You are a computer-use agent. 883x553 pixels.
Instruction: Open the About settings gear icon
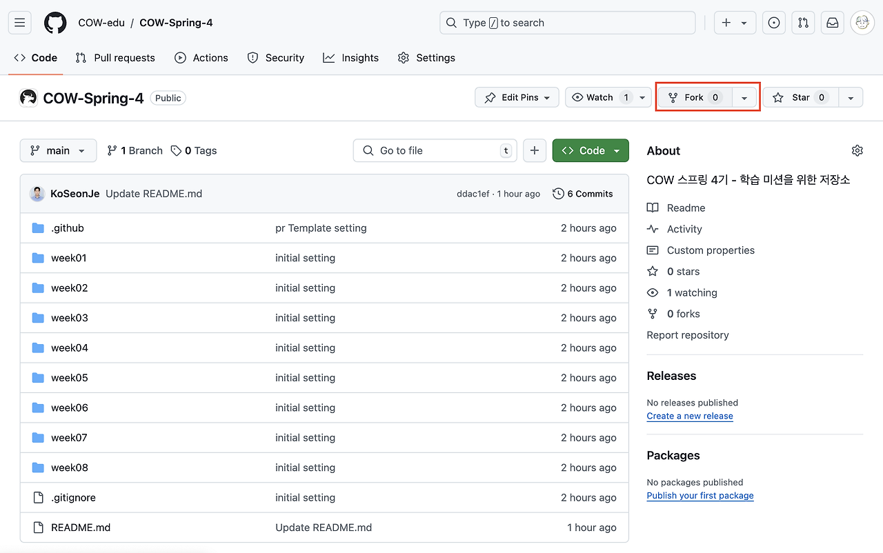(x=857, y=150)
